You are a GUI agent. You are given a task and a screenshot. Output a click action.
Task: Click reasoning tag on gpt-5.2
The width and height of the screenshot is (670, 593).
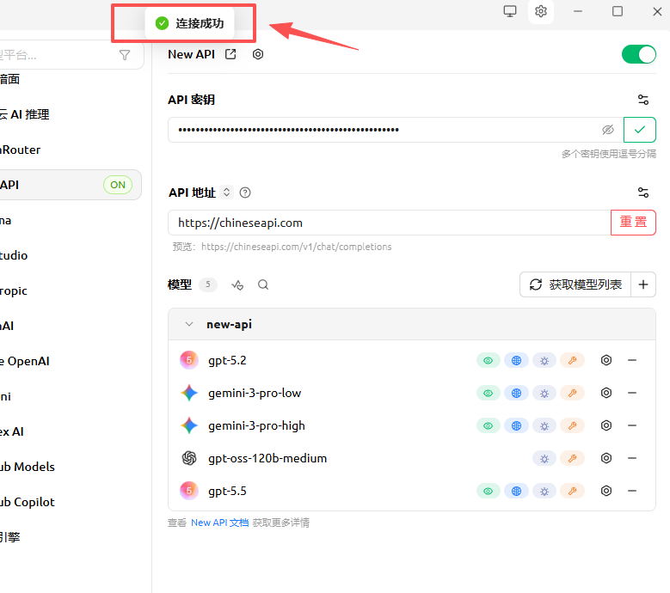pyautogui.click(x=544, y=361)
